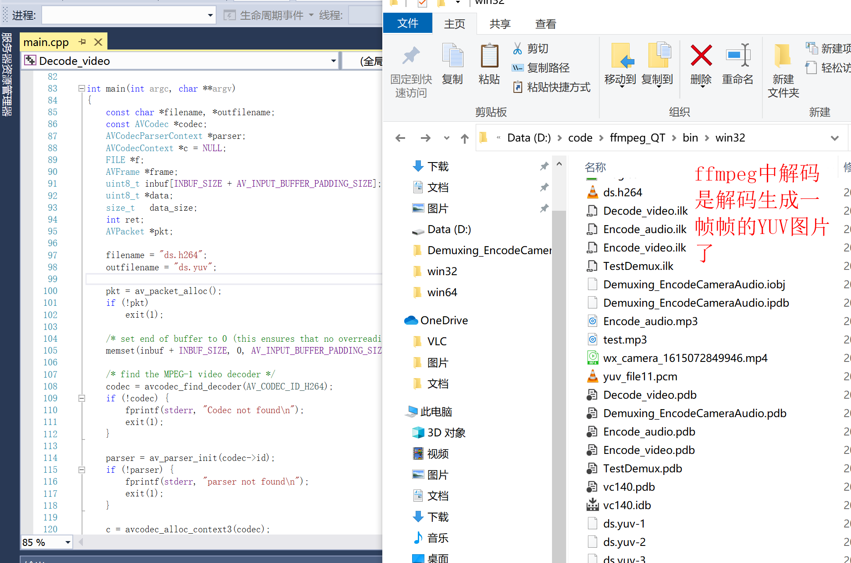851x563 pixels.
Task: Click the 复制路径 button
Action: [x=548, y=68]
